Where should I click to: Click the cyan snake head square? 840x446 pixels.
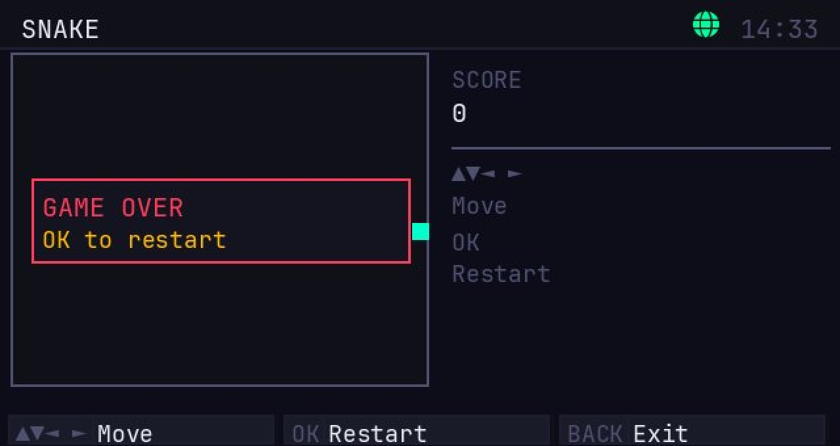click(420, 232)
